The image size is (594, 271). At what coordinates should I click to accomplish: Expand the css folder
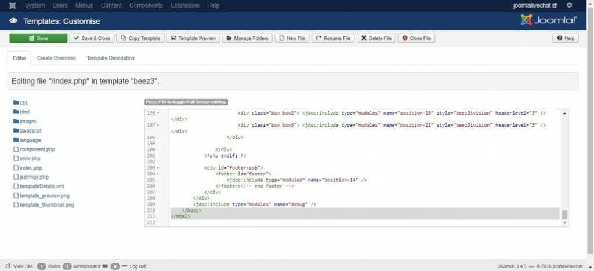[20, 103]
